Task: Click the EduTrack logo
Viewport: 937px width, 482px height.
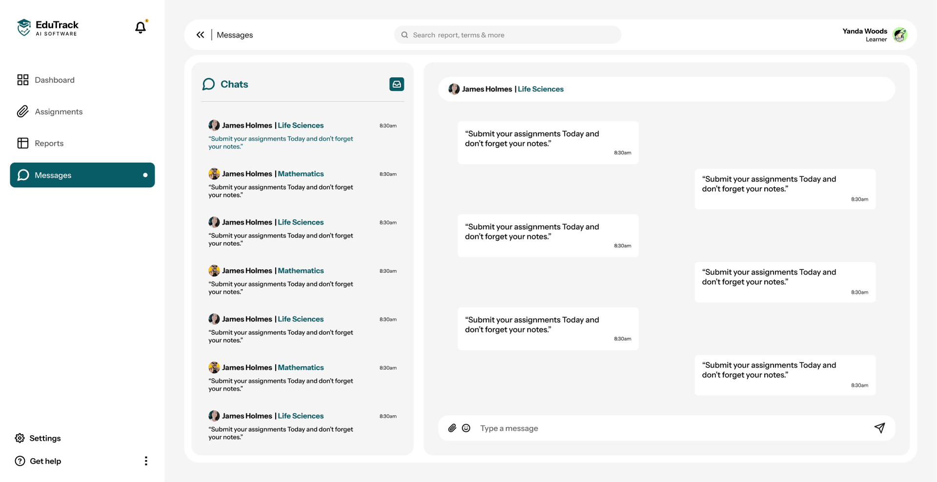Action: pos(47,28)
